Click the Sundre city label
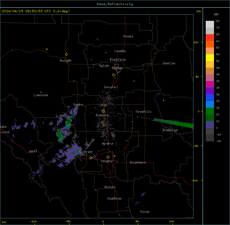 (78, 104)
